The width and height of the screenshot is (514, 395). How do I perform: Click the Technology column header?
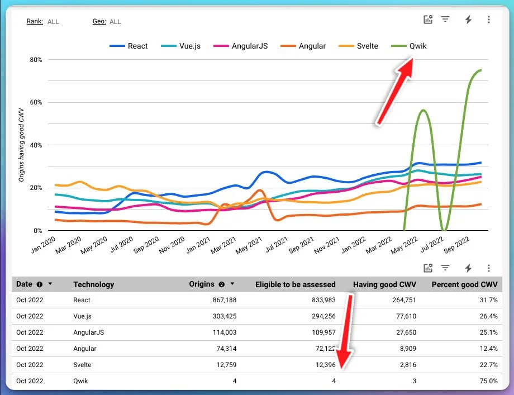(x=93, y=284)
